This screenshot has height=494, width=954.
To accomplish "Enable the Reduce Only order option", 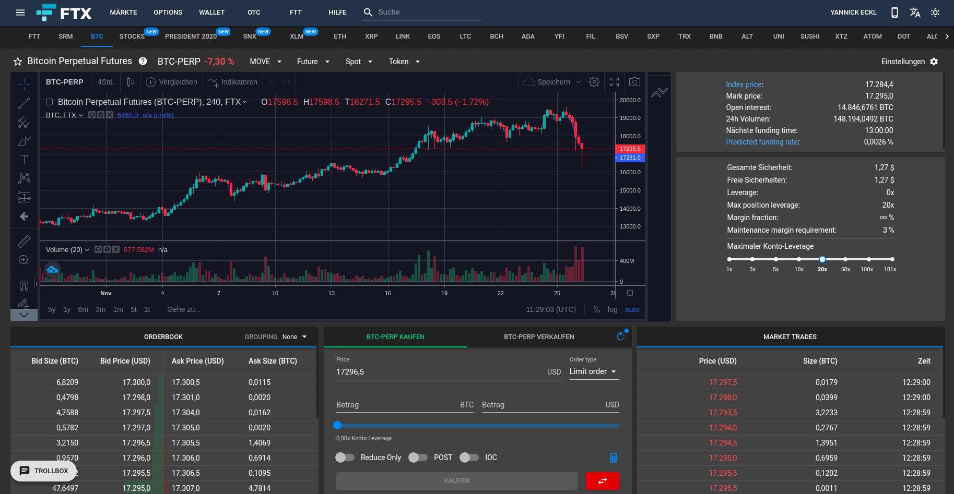I will click(x=345, y=457).
